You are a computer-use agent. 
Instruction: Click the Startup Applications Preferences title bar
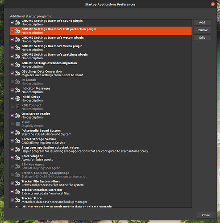pos(110,4)
